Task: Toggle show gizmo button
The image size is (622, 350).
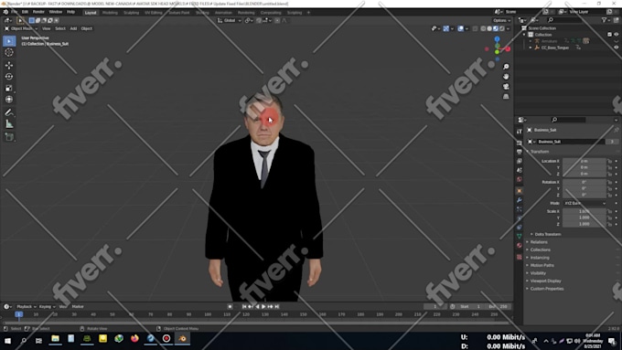Action: 446,28
